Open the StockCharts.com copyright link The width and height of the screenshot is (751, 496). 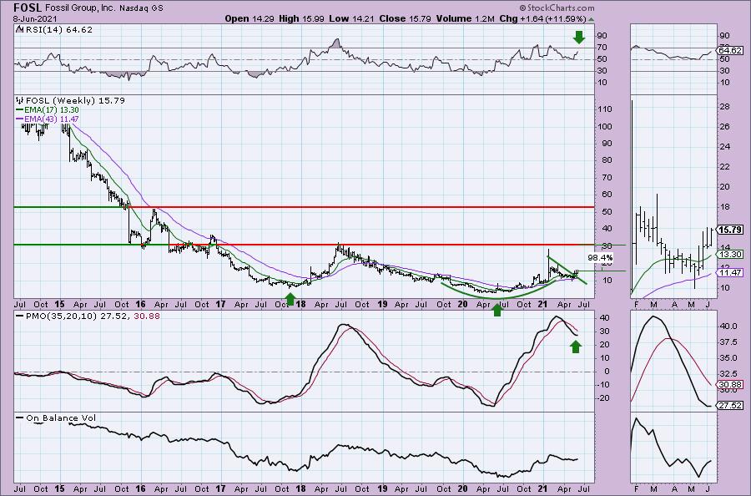coord(557,8)
